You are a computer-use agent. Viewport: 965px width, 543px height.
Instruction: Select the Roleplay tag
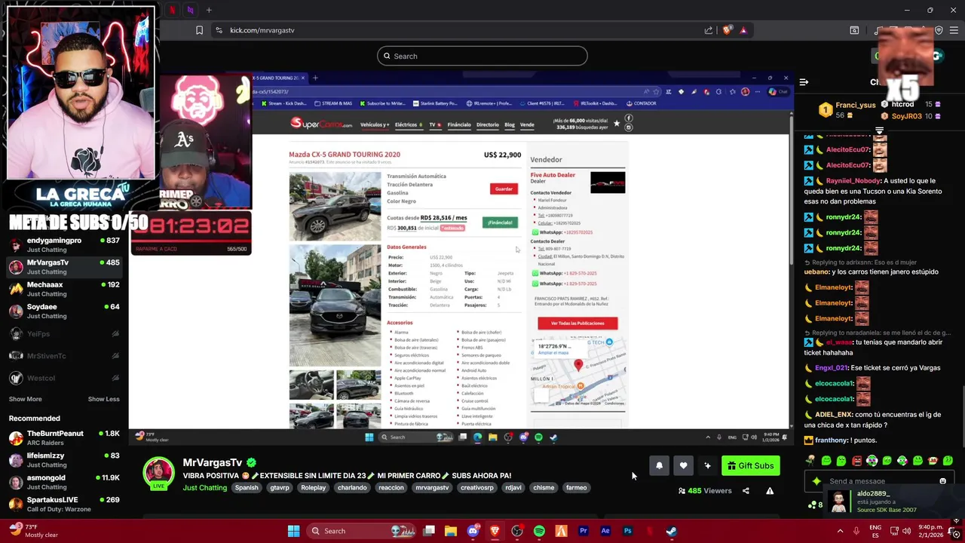pos(314,488)
